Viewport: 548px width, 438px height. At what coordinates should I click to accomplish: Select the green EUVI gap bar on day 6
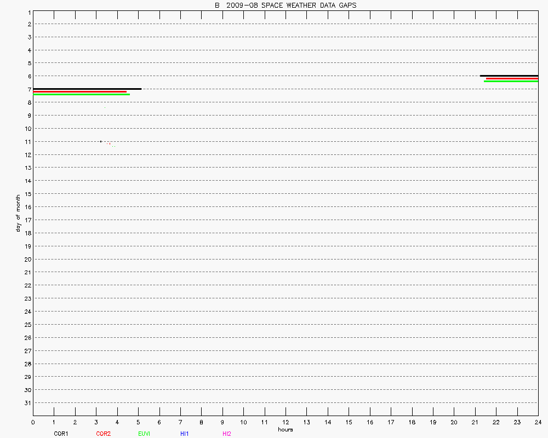[511, 81]
